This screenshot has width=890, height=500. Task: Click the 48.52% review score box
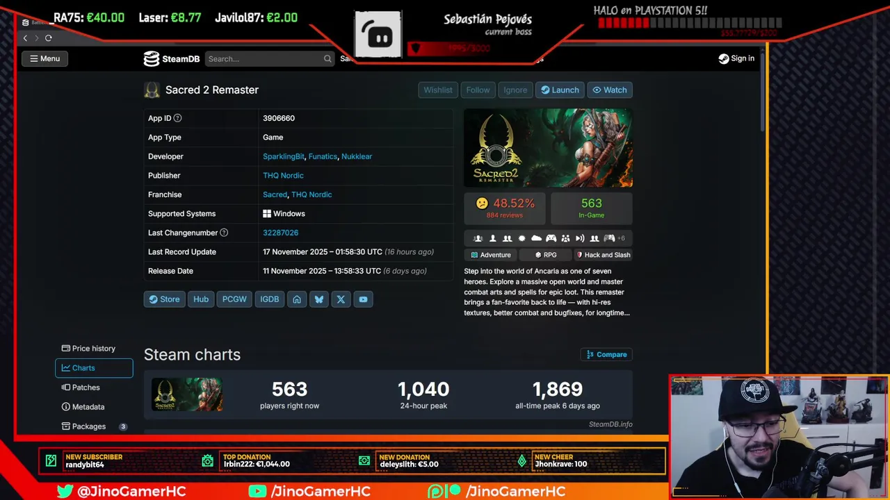[505, 208]
